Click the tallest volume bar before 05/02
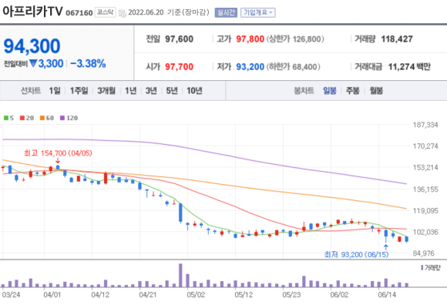 180,275
